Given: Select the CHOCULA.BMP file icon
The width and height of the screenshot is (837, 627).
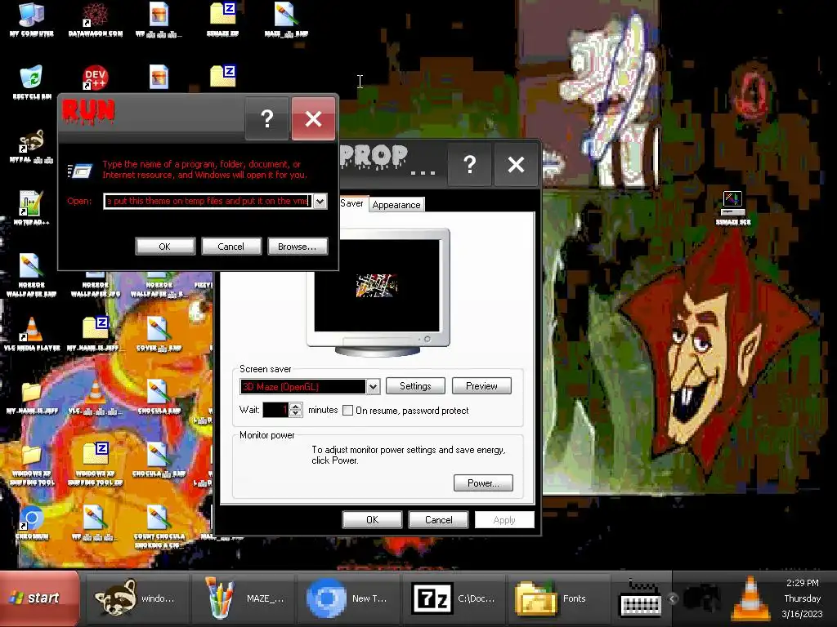Looking at the screenshot, I should coord(158,397).
